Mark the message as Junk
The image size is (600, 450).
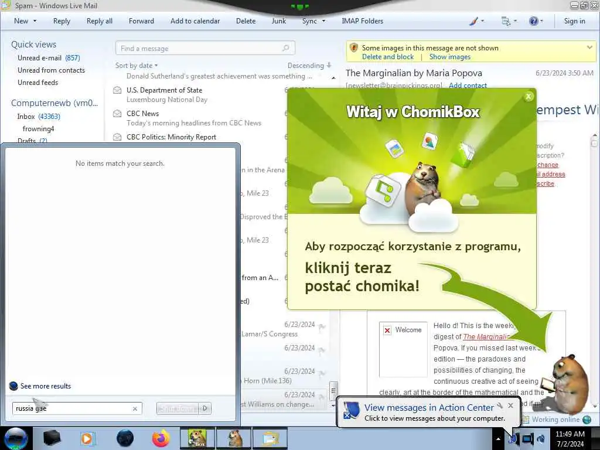click(x=278, y=21)
